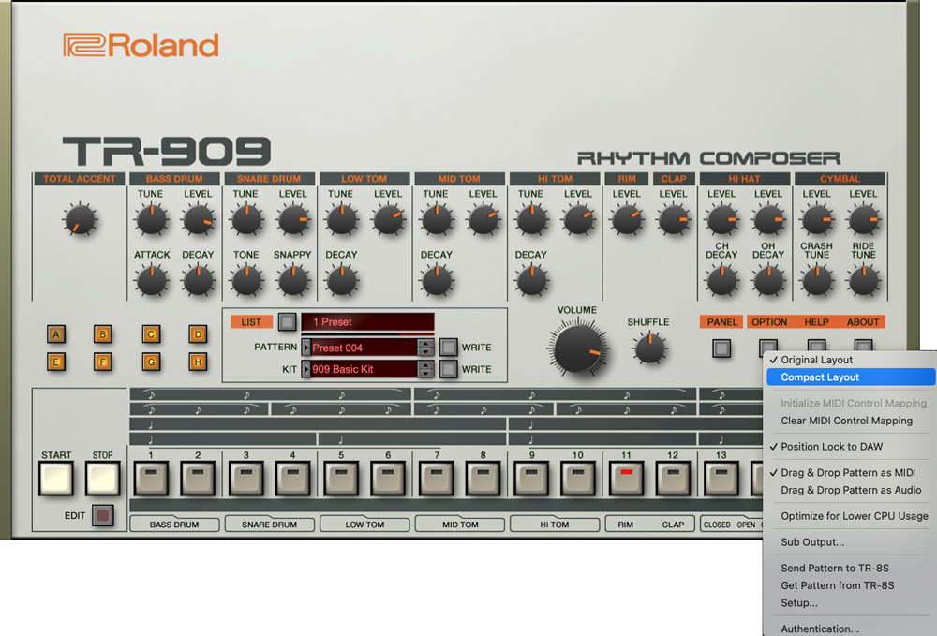Select pattern bank G button
Viewport: 937px width, 636px height.
[151, 362]
